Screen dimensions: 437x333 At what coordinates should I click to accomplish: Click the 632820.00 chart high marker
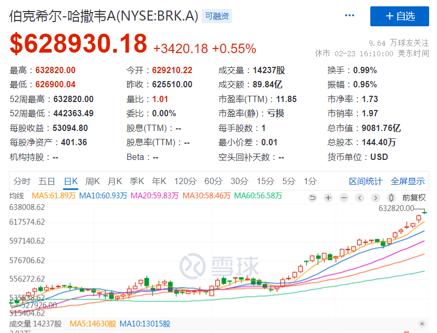(x=397, y=208)
